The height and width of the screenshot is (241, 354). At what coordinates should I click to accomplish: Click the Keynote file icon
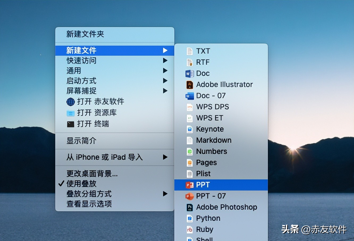189,129
